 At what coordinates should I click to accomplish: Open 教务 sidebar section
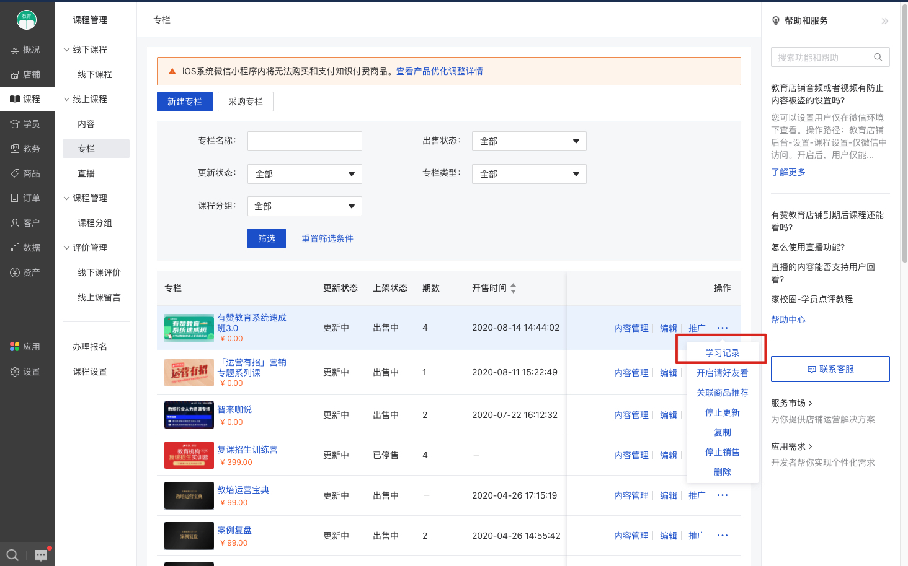[x=25, y=149]
